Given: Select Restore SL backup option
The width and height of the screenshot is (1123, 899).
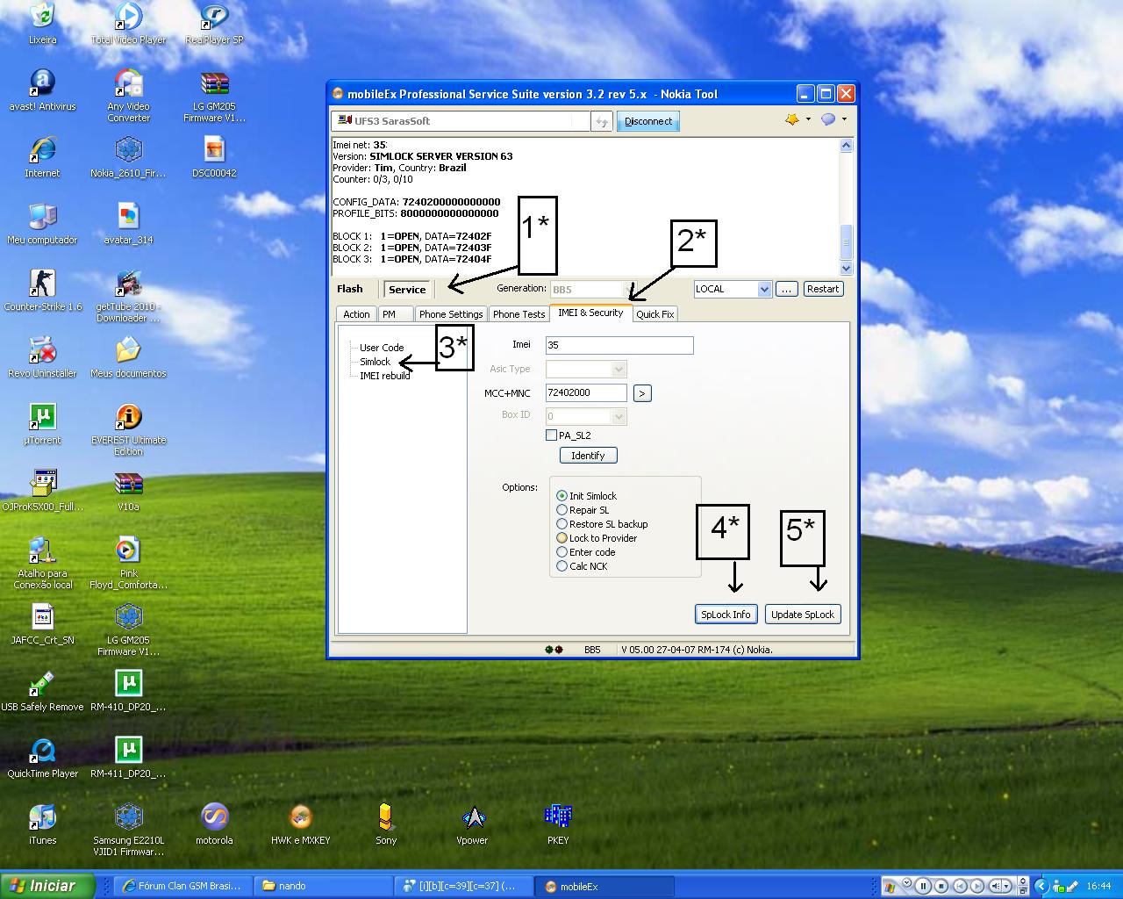Looking at the screenshot, I should (x=561, y=524).
